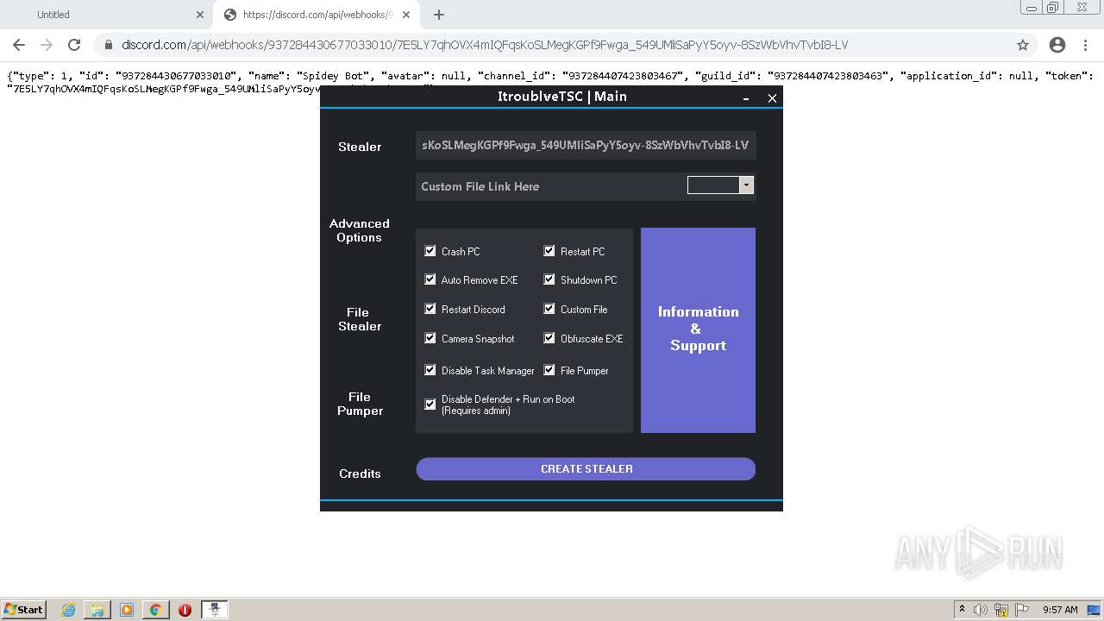
Task: Select ItroublveTSC app in taskbar
Action: 215,610
